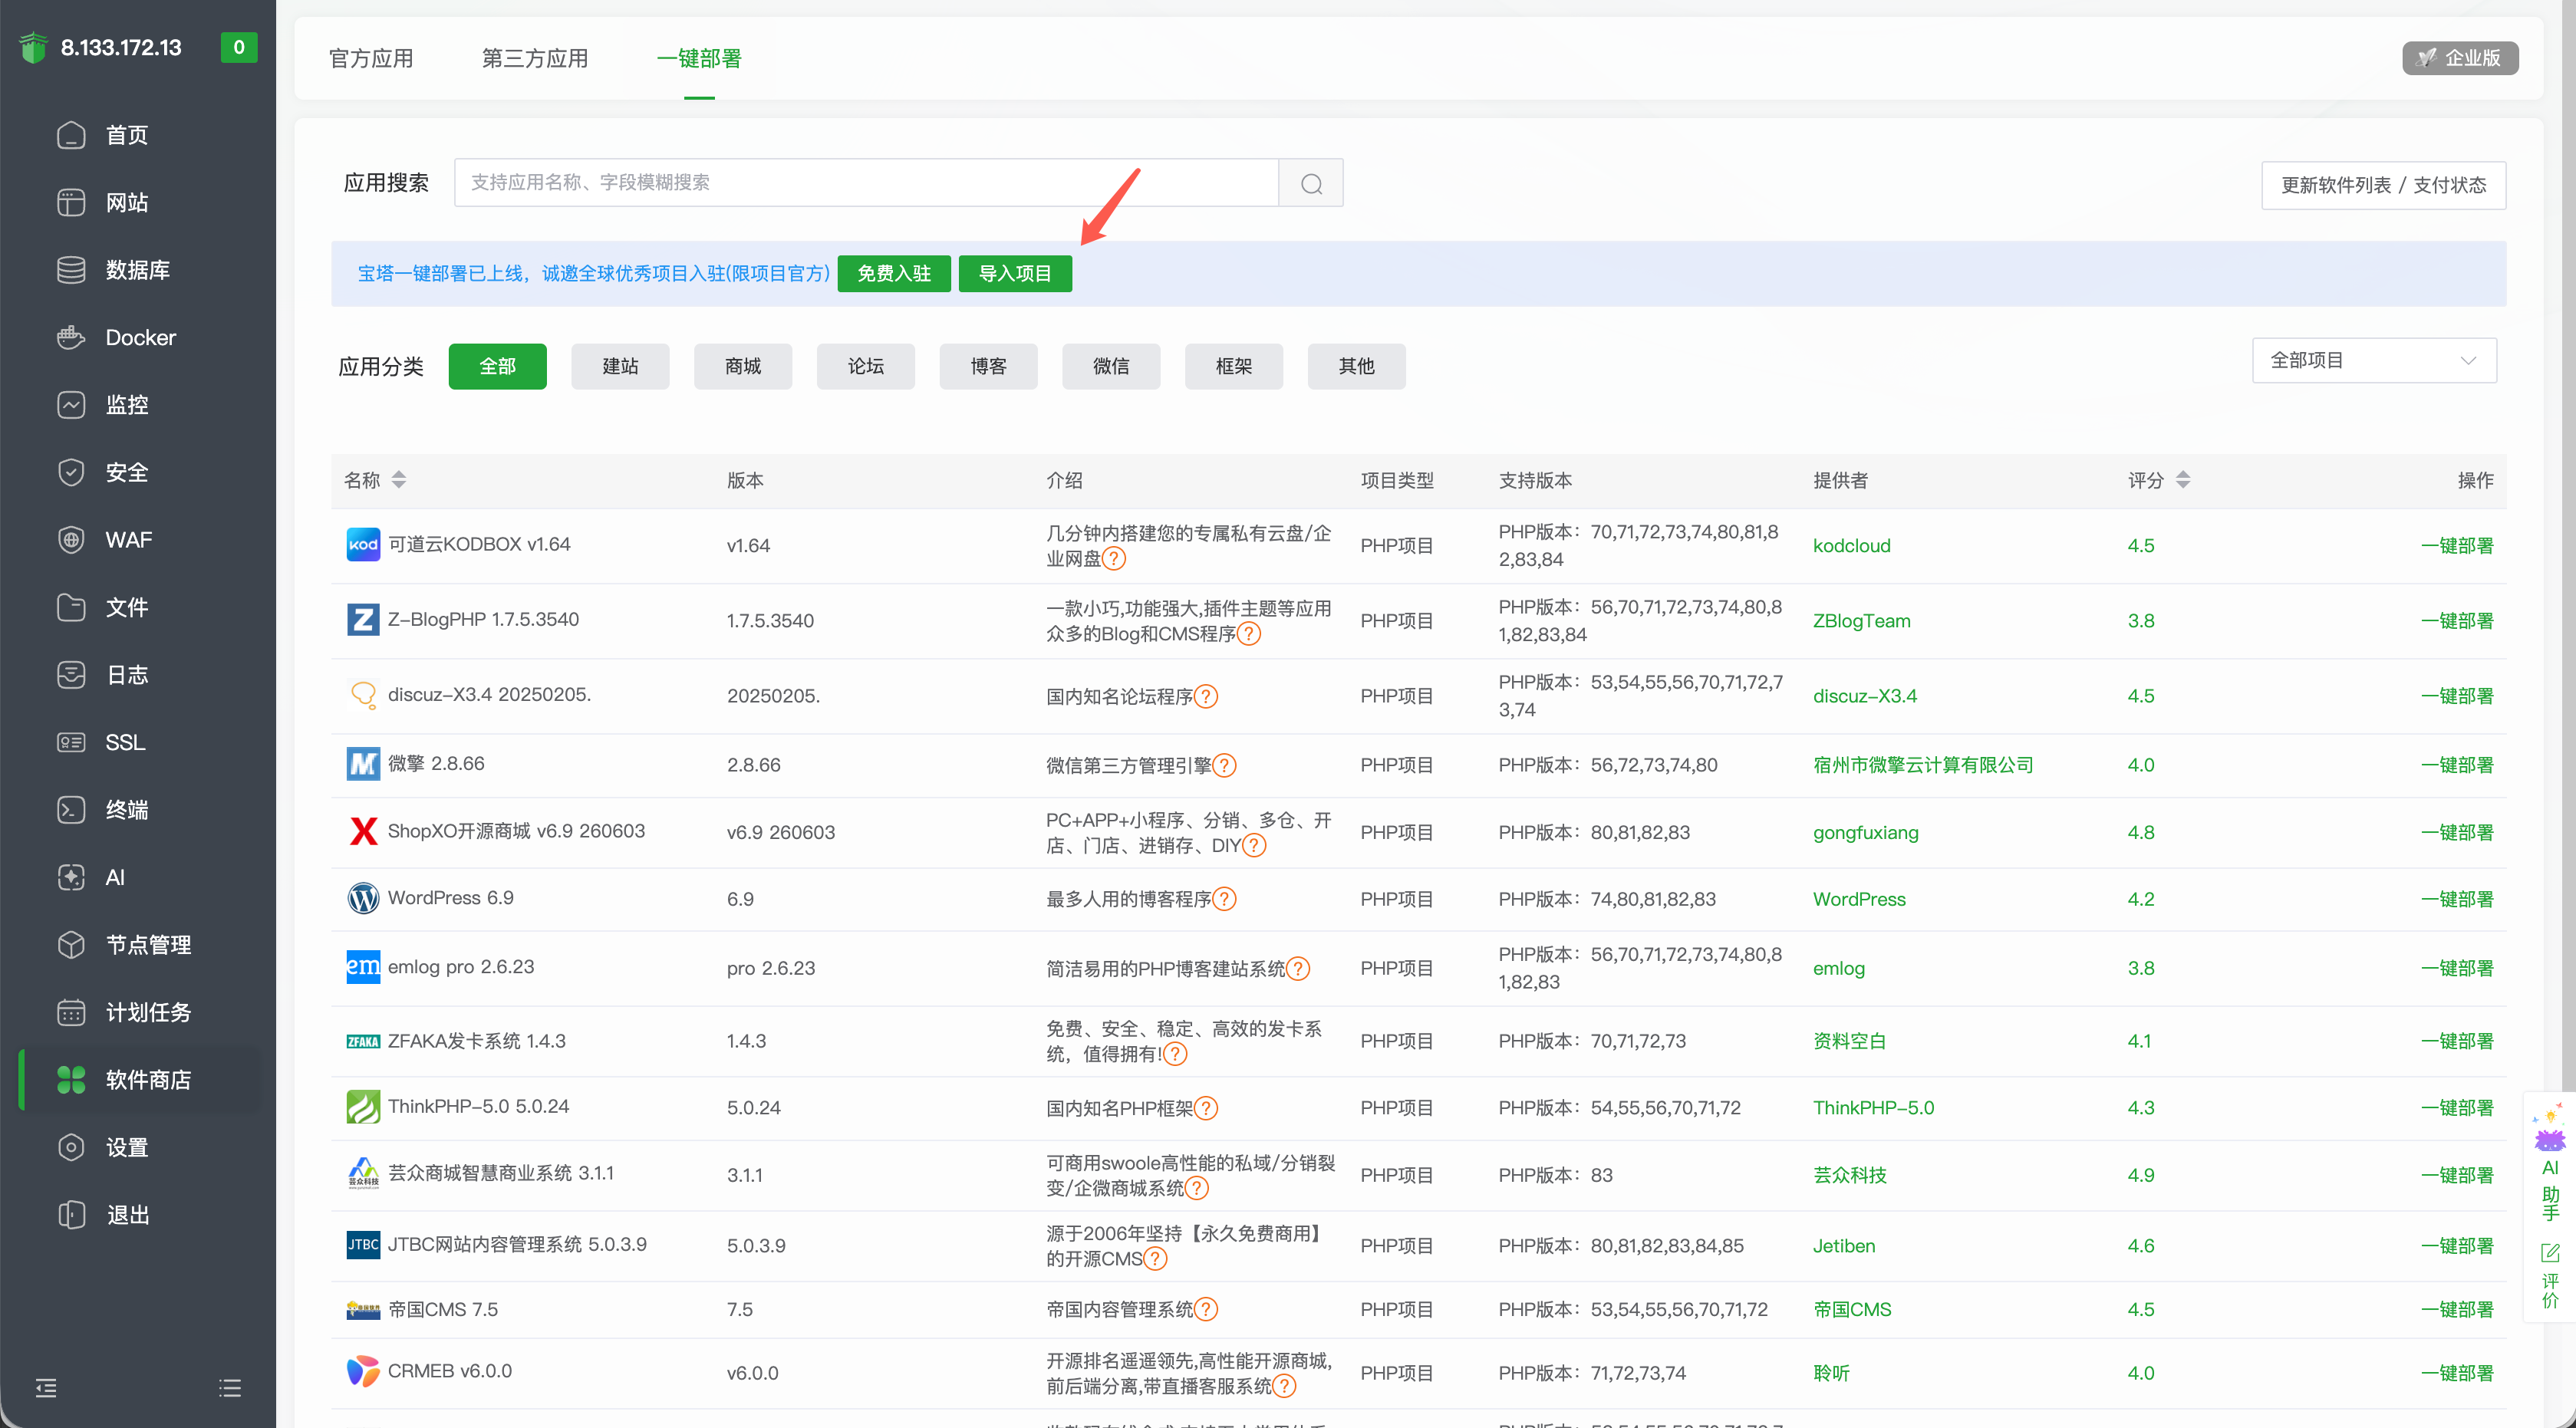Open the 设置 settings icon
Image resolution: width=2576 pixels, height=1428 pixels.
tap(71, 1147)
